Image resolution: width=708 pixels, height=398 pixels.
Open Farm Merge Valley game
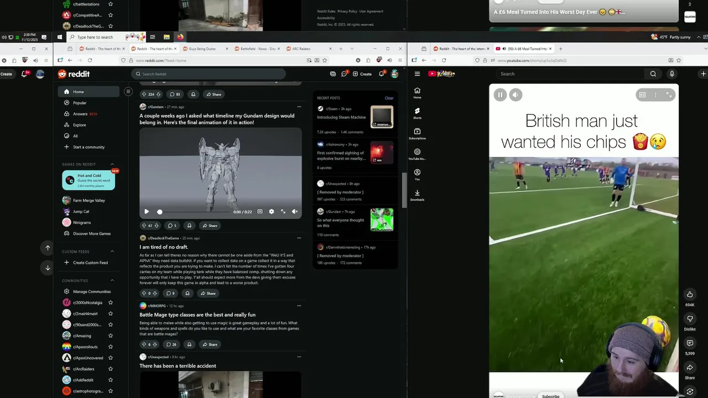(x=88, y=200)
